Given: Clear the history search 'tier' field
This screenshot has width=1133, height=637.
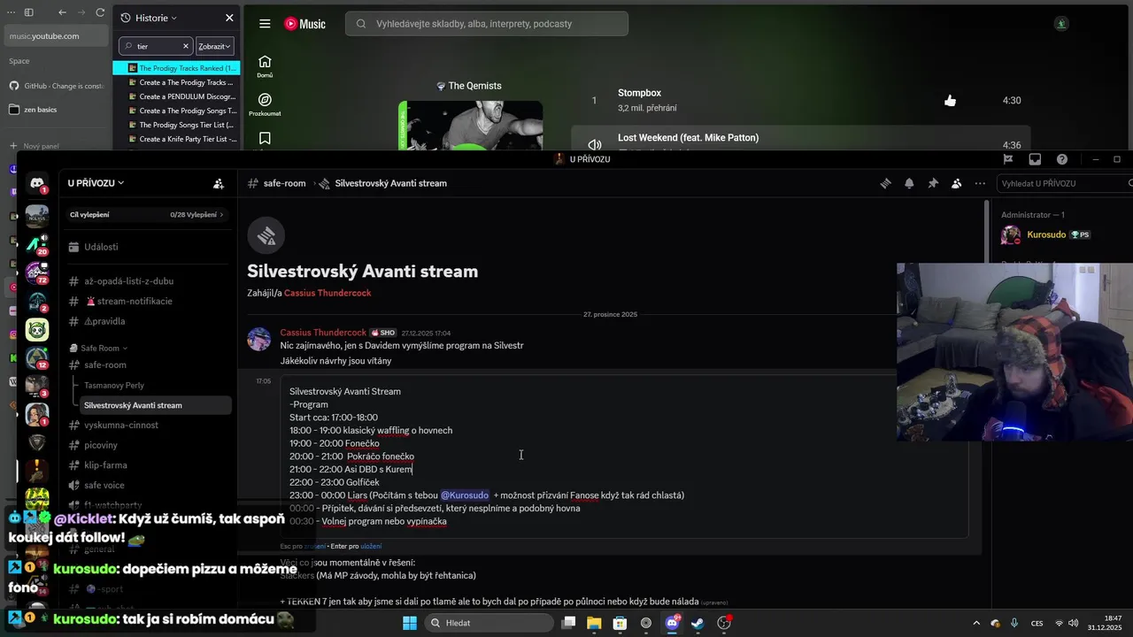Looking at the screenshot, I should [x=186, y=46].
